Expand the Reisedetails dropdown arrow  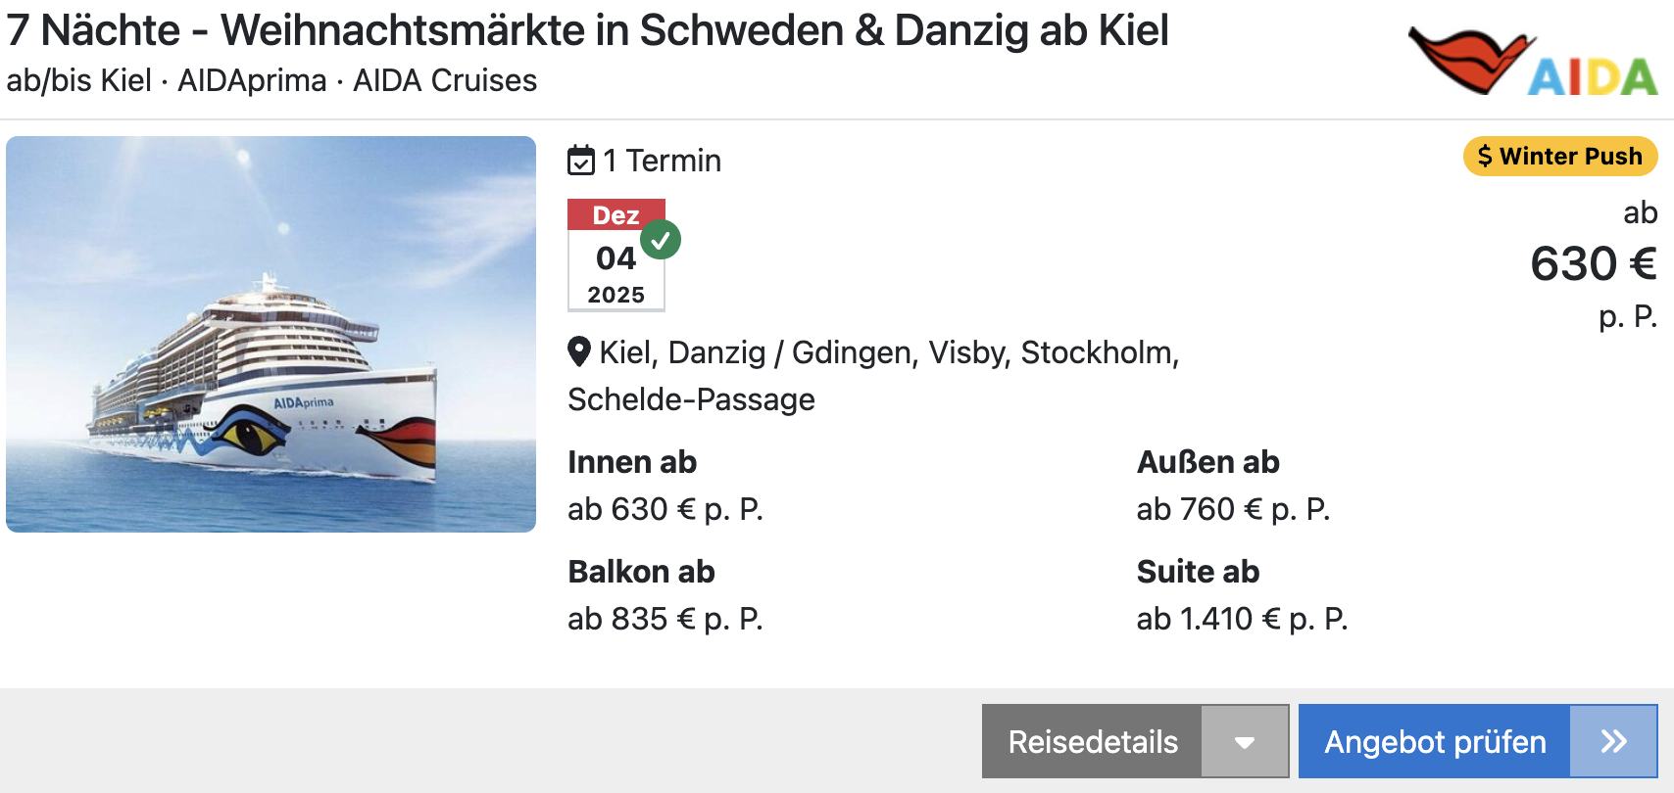(x=1245, y=741)
